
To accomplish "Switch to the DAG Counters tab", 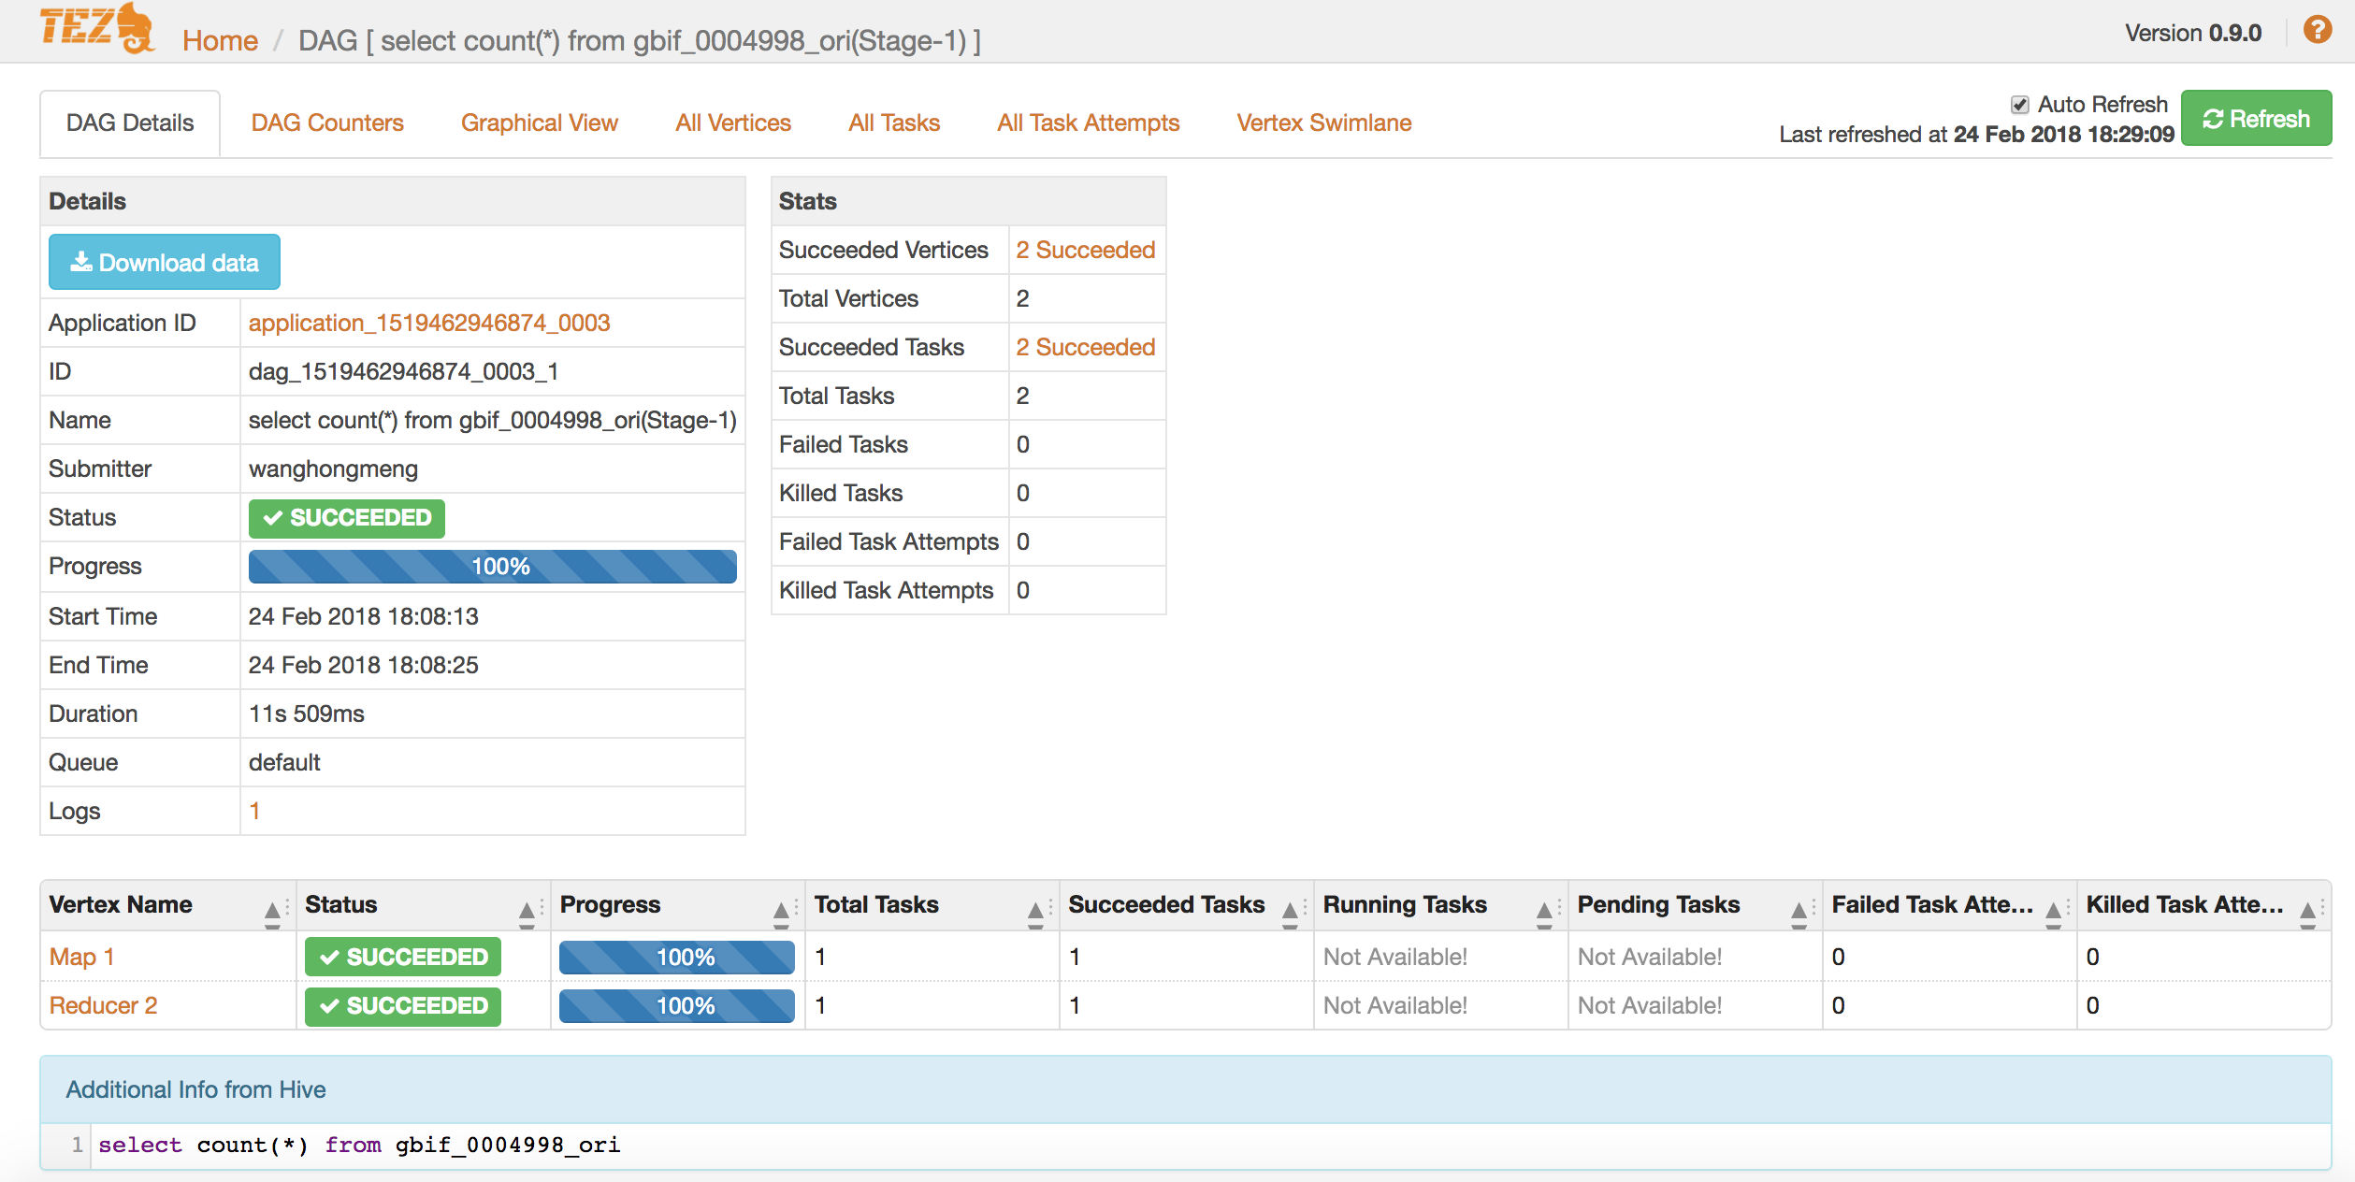I will pos(327,123).
